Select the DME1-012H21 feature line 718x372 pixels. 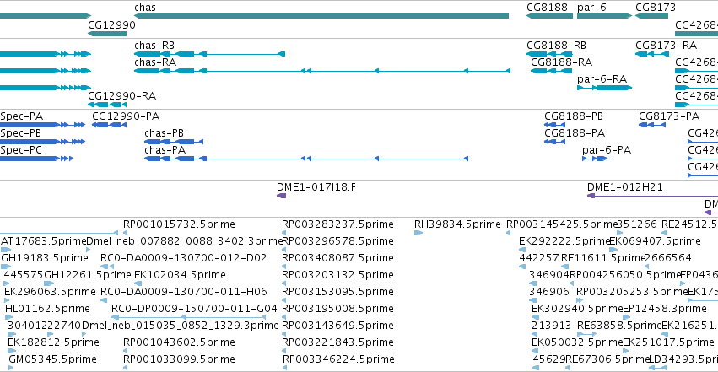[652, 196]
